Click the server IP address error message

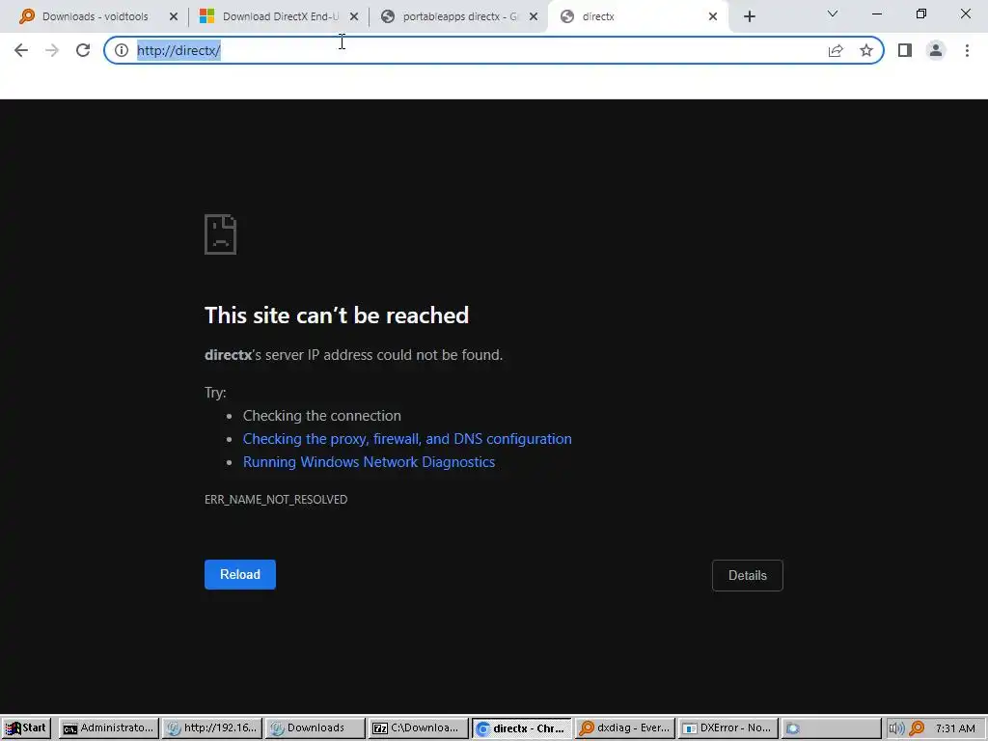(x=353, y=355)
